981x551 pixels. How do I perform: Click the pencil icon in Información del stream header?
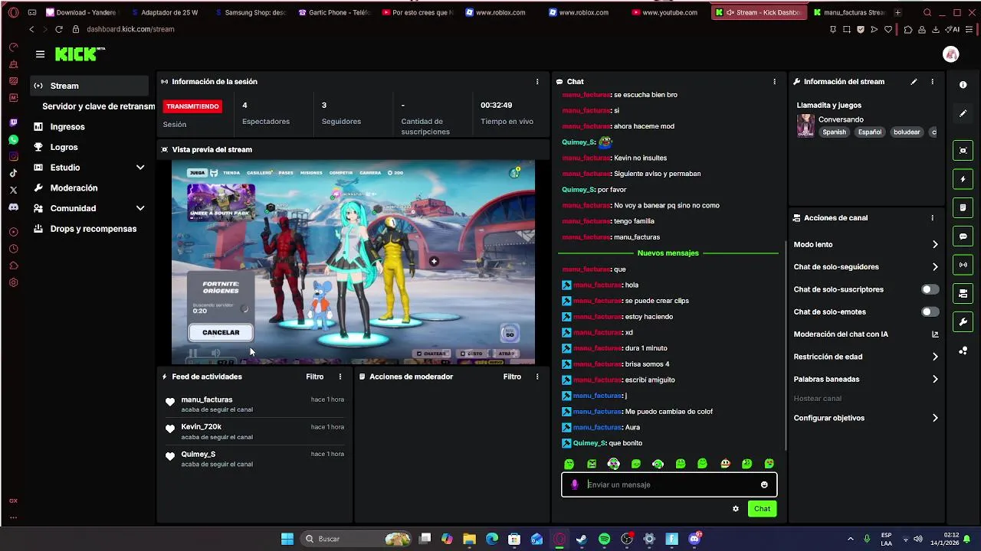tap(914, 82)
